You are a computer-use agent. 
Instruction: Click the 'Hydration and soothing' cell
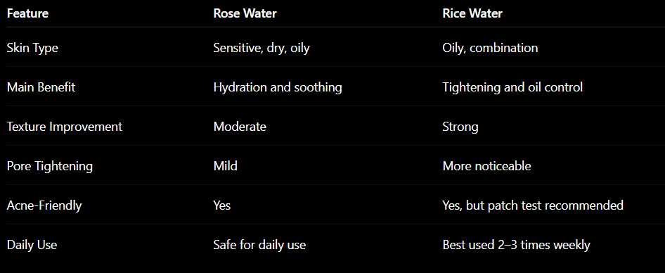pyautogui.click(x=278, y=87)
